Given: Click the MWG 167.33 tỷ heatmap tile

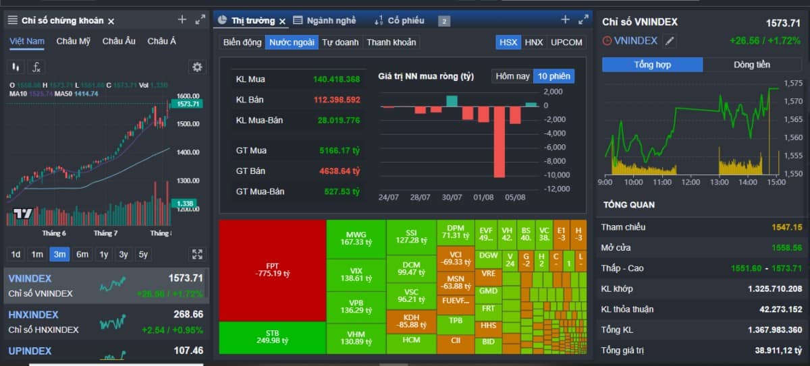Looking at the screenshot, I should click(356, 238).
